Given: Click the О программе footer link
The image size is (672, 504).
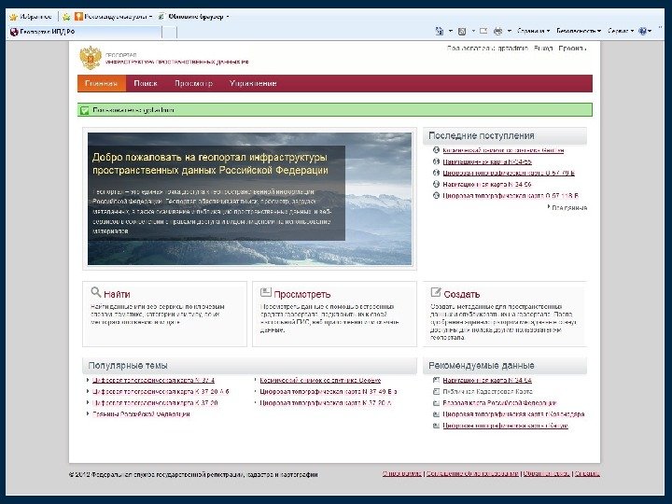Looking at the screenshot, I should 402,474.
